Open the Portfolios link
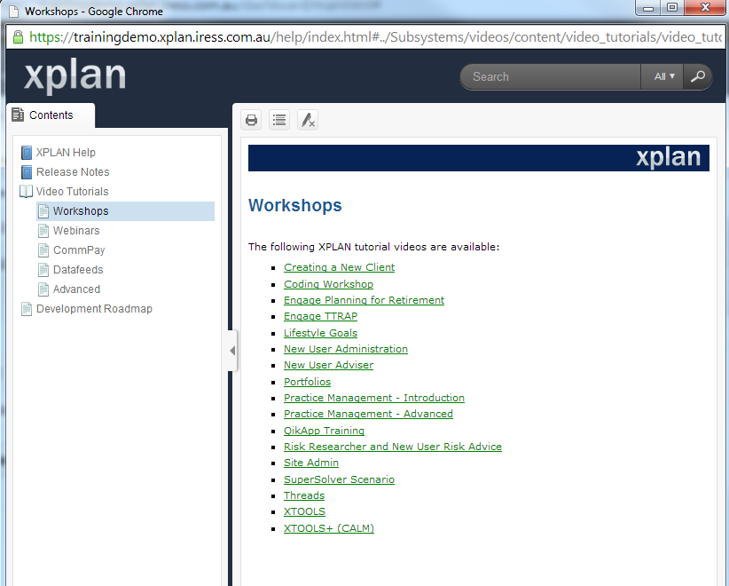729x586 pixels. (x=308, y=382)
